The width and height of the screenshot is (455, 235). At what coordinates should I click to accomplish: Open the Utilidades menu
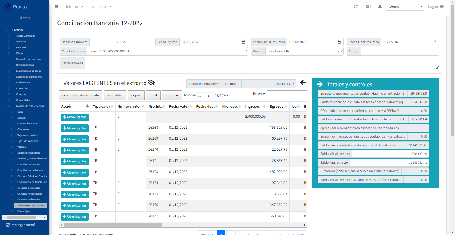pyautogui.click(x=101, y=7)
